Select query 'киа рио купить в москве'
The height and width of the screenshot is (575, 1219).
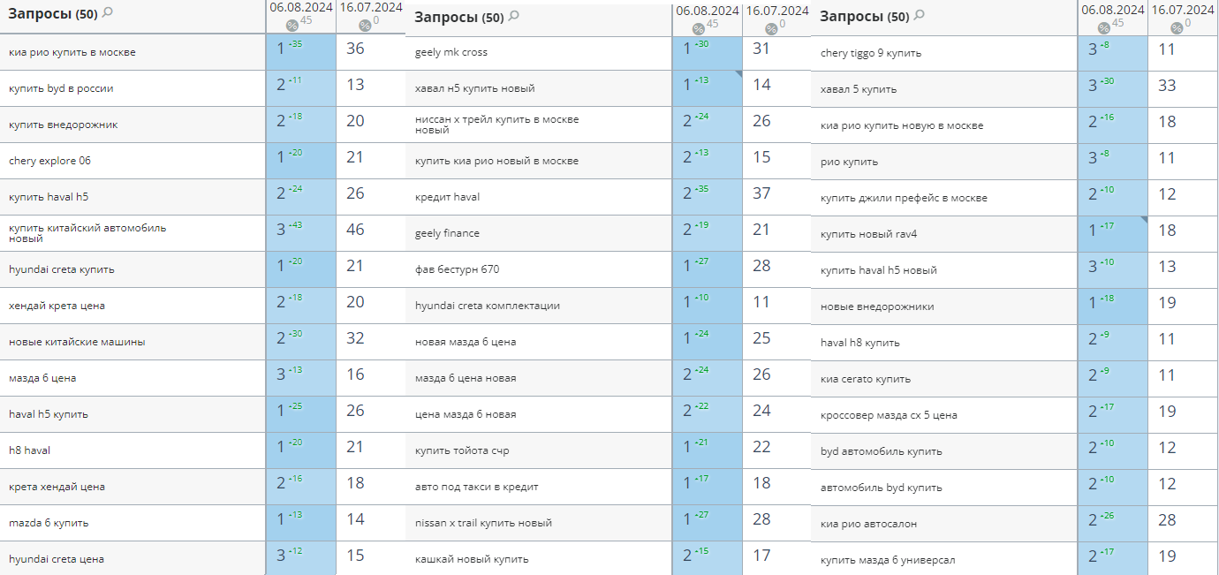[72, 52]
